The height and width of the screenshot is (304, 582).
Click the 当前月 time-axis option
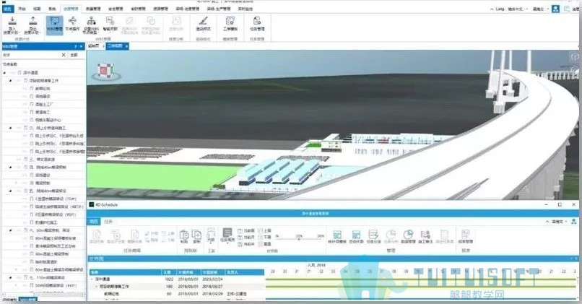click(x=247, y=237)
